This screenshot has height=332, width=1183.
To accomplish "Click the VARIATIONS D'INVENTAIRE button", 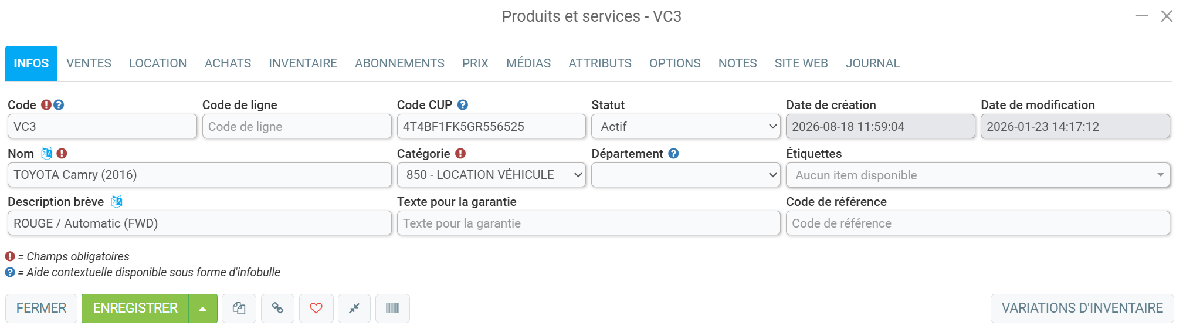I will (1082, 309).
